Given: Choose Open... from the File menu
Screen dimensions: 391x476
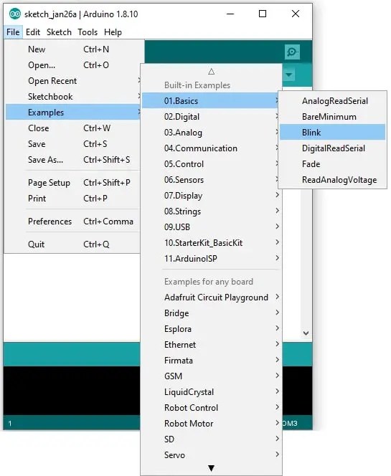Looking at the screenshot, I should coord(73,65).
